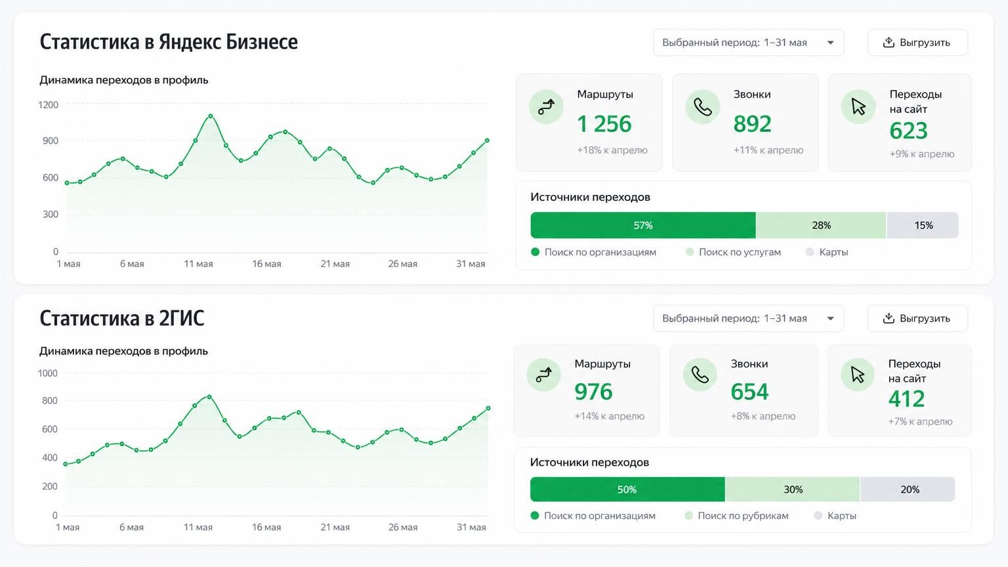Click the 1 256 routes value in Яндекс Бизнес
This screenshot has height=567, width=1008.
[x=604, y=124]
